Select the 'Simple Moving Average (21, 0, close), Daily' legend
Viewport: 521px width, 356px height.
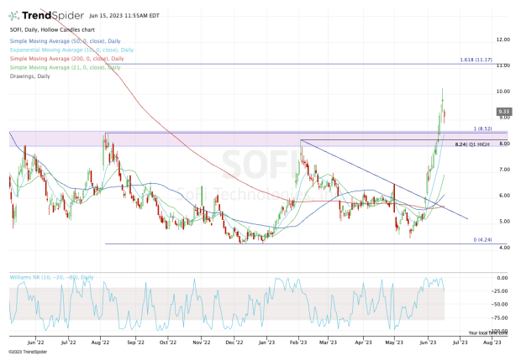coord(66,67)
